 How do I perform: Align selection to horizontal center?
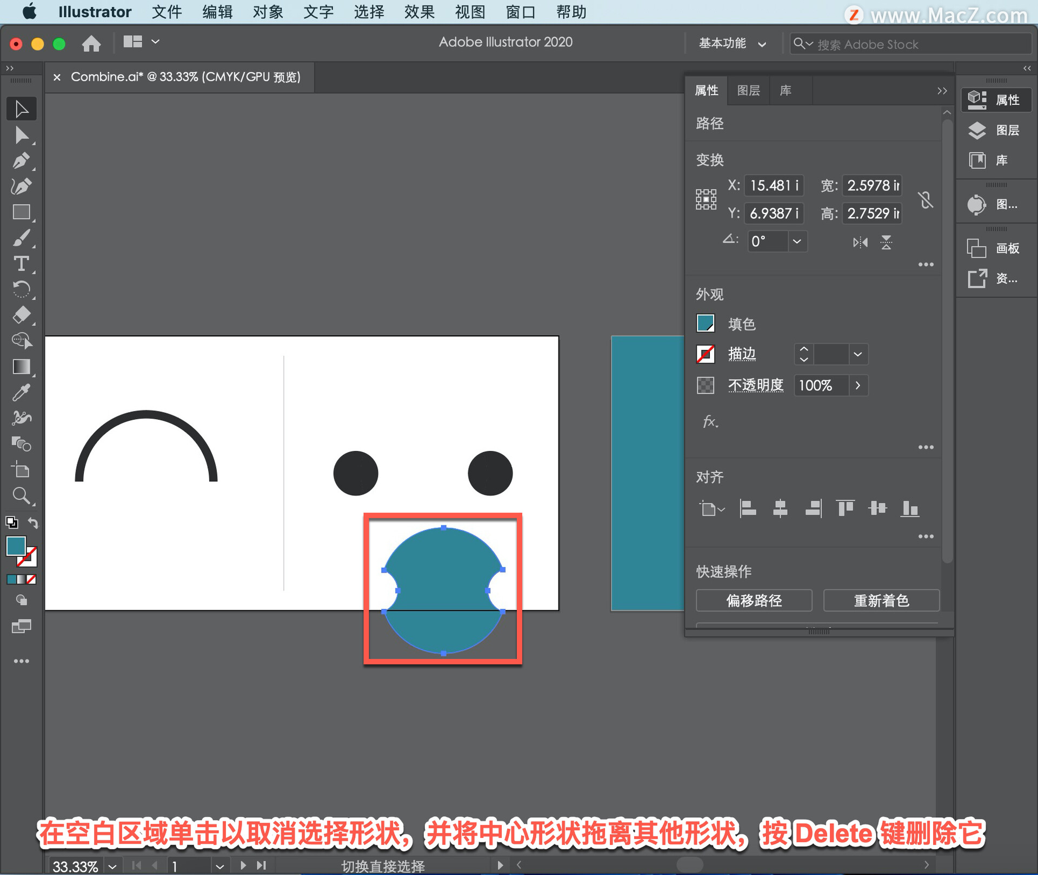click(780, 508)
